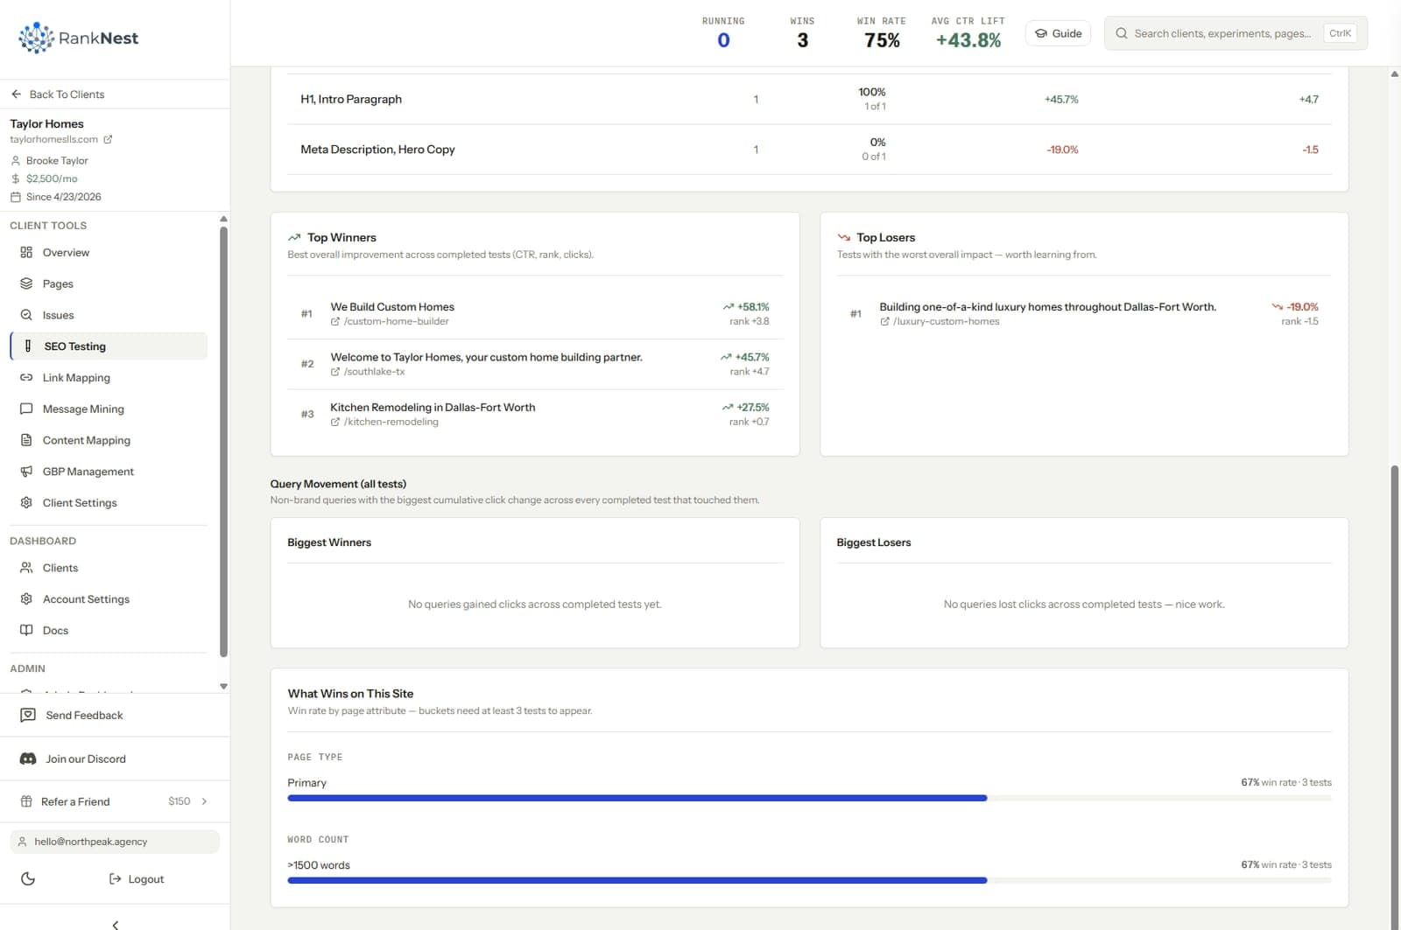The image size is (1401, 930).
Task: Open the Message Mining menu item
Action: 109,409
